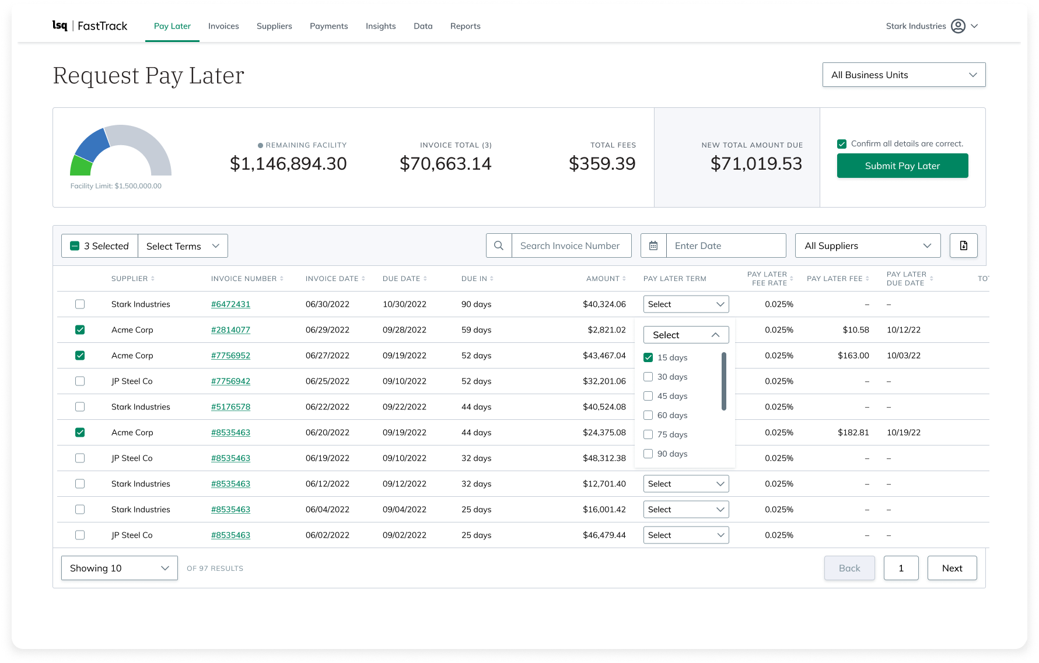
Task: Focus the Enter Date field
Action: point(726,246)
